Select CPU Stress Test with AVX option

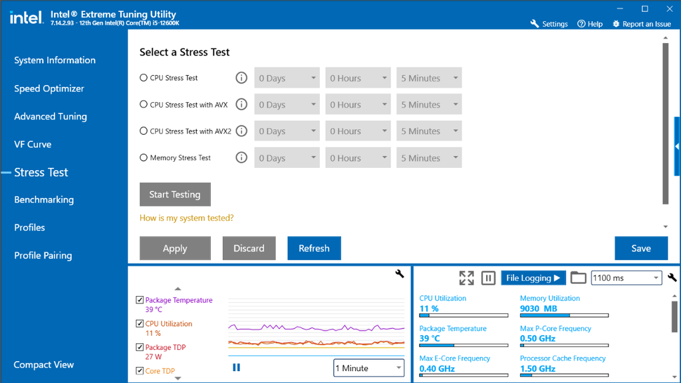[144, 104]
